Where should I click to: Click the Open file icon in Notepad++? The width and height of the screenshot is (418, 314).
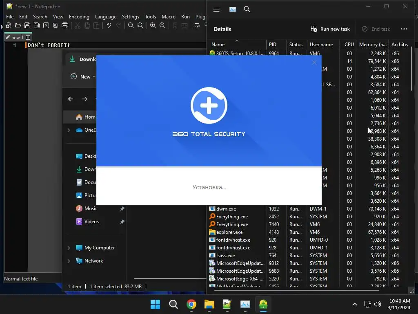(18, 25)
